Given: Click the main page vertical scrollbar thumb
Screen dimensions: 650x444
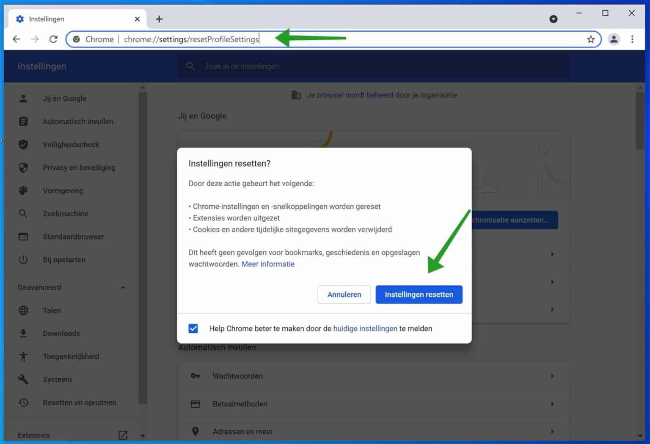Looking at the screenshot, I should [x=640, y=120].
